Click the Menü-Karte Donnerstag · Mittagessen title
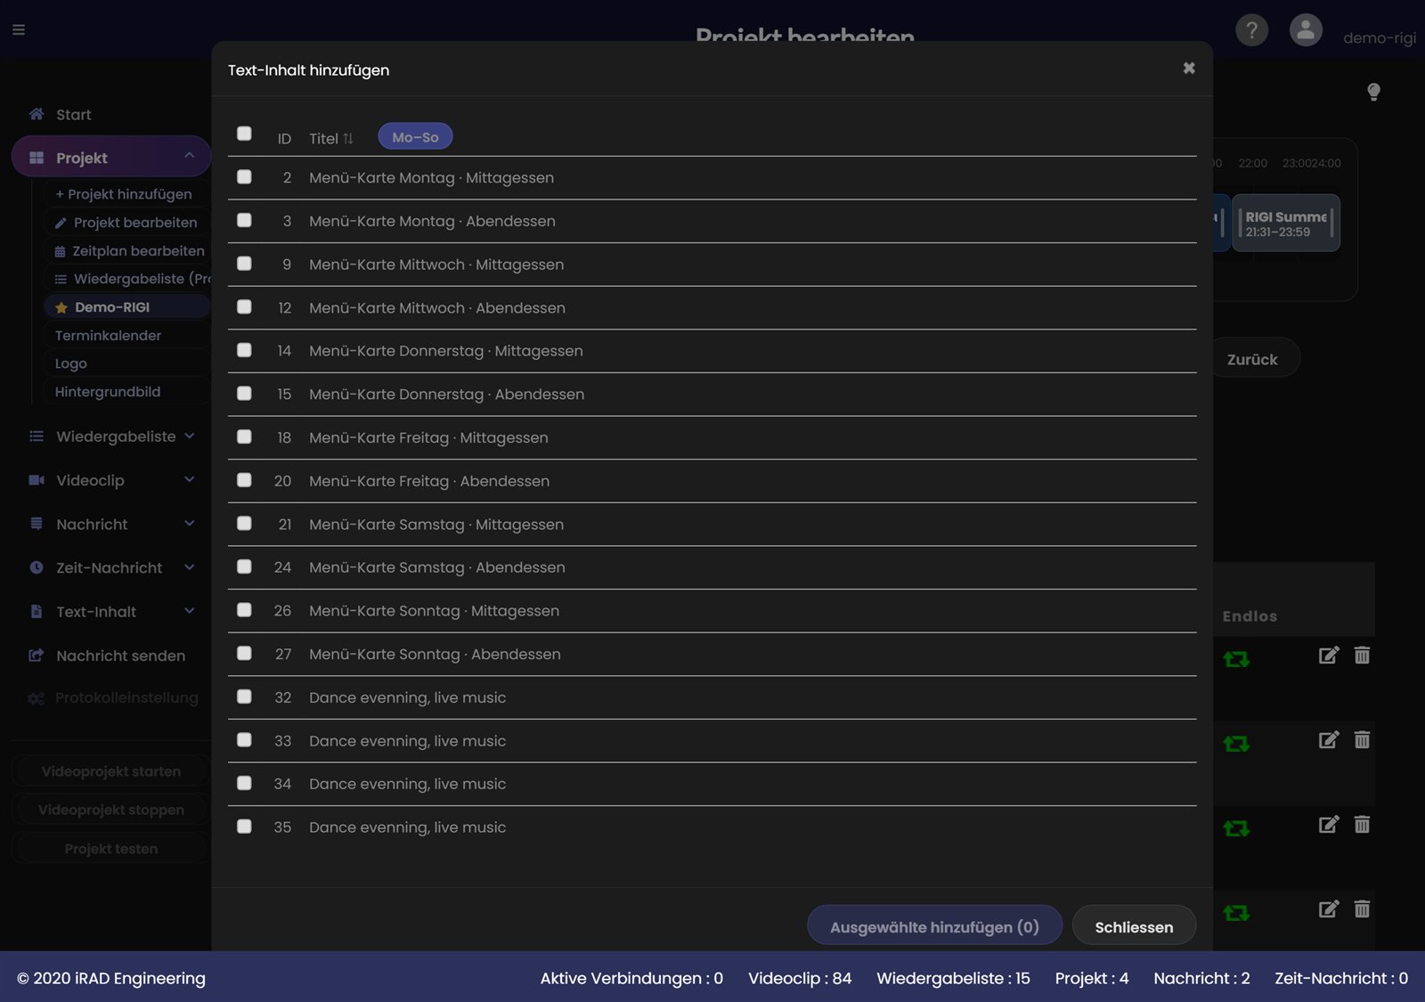 click(x=446, y=351)
